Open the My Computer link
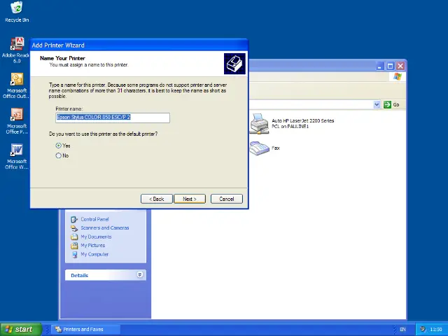448x336 pixels. tap(94, 254)
